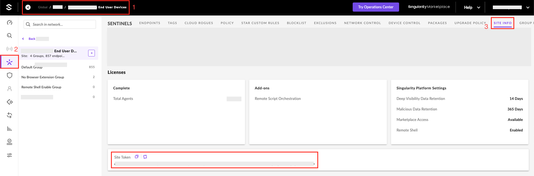
Task: Switch to the Device Control tab
Action: pyautogui.click(x=404, y=23)
